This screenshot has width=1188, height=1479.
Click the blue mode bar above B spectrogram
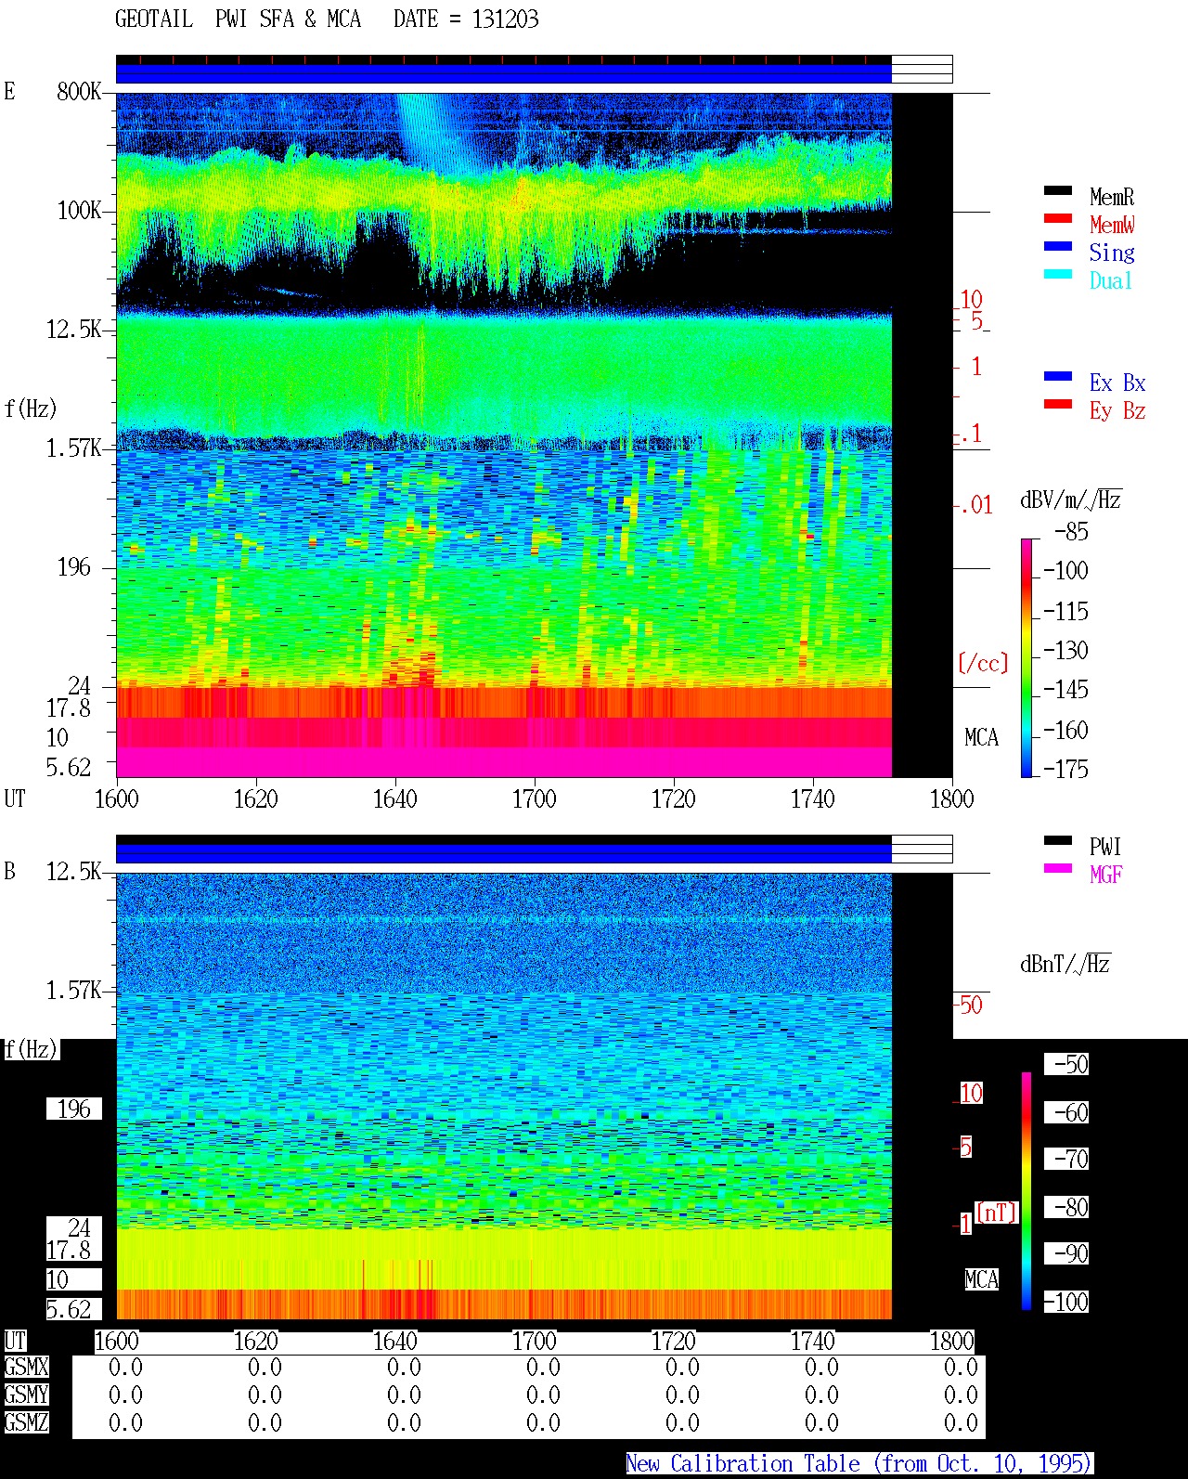pos(503,853)
